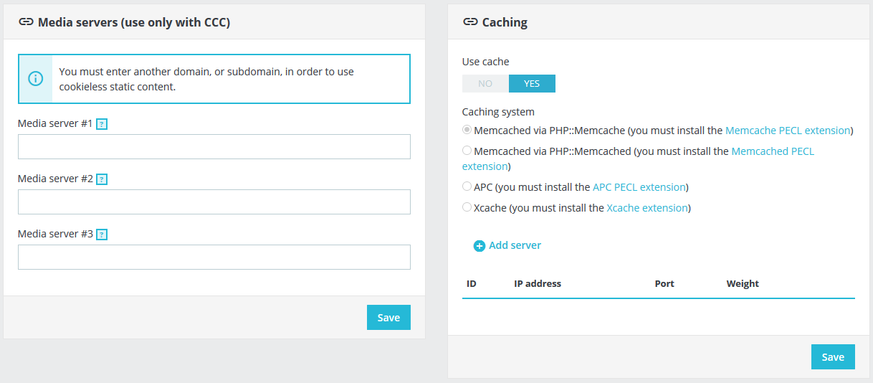
Task: Open the Xcache extension link
Action: (x=647, y=208)
